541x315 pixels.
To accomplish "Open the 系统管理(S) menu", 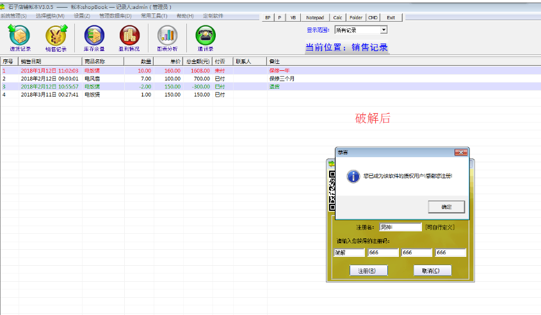I will tap(13, 16).
